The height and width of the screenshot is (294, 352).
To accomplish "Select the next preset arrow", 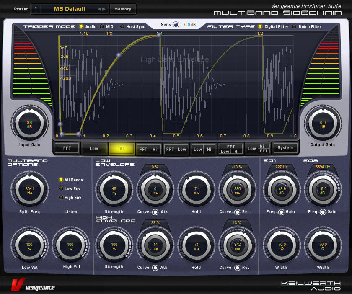I will pos(104,9).
